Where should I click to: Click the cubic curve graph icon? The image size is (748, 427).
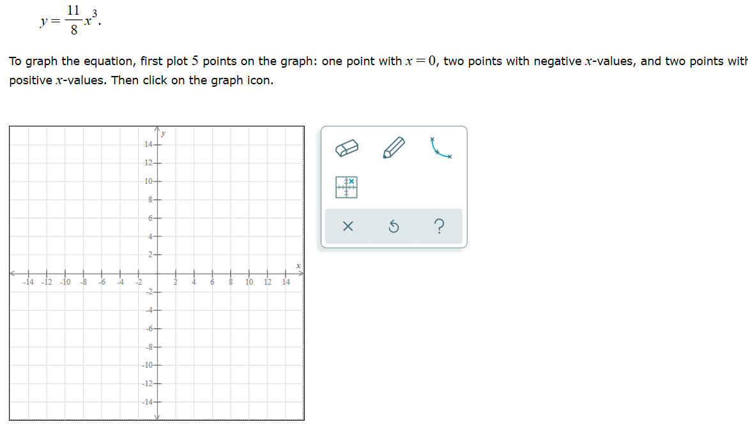pyautogui.click(x=439, y=148)
